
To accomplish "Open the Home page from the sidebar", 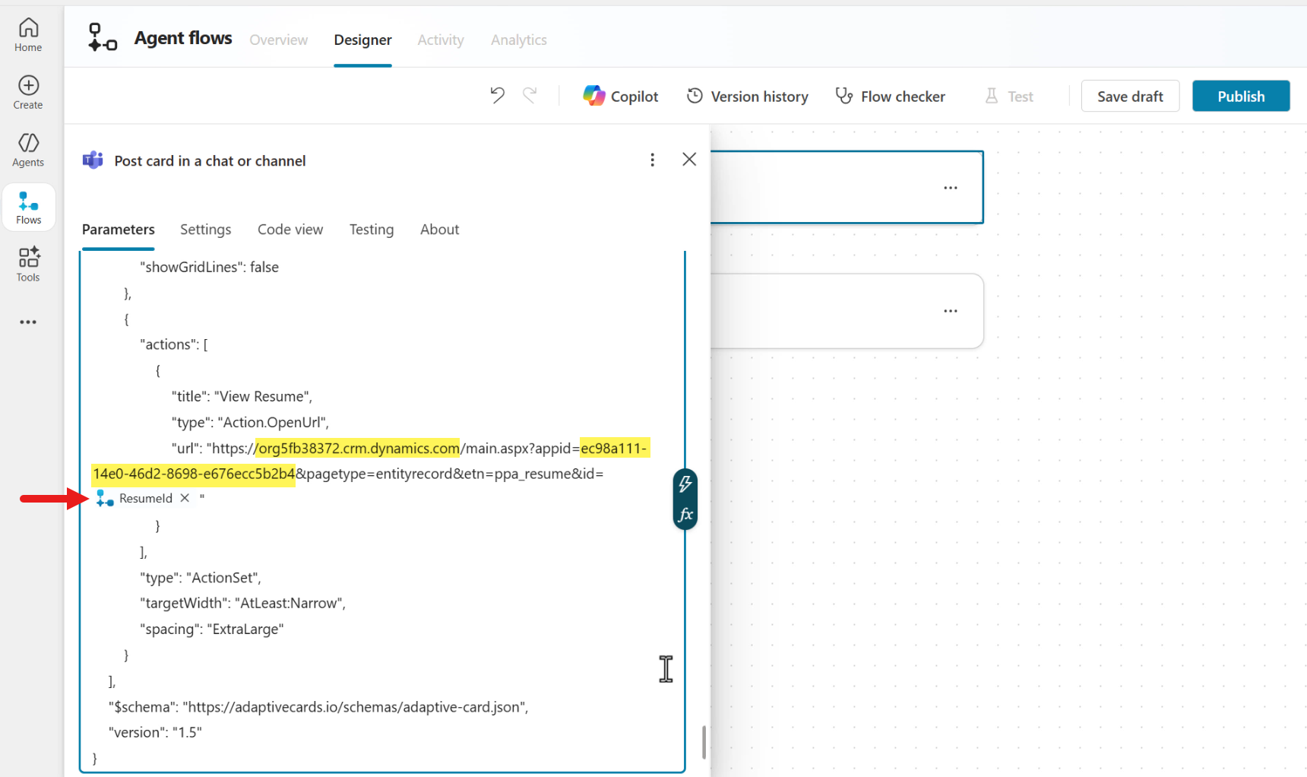I will 27,33.
